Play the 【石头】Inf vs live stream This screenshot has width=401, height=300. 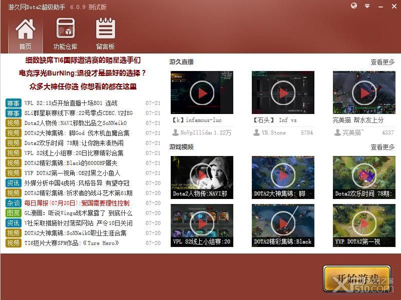[x=283, y=92]
